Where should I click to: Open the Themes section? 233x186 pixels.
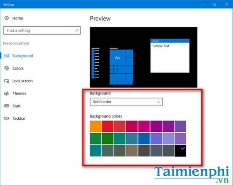point(20,93)
